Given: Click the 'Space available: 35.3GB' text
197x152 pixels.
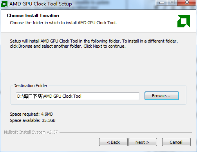Looking at the screenshot, I should [x=33, y=120].
